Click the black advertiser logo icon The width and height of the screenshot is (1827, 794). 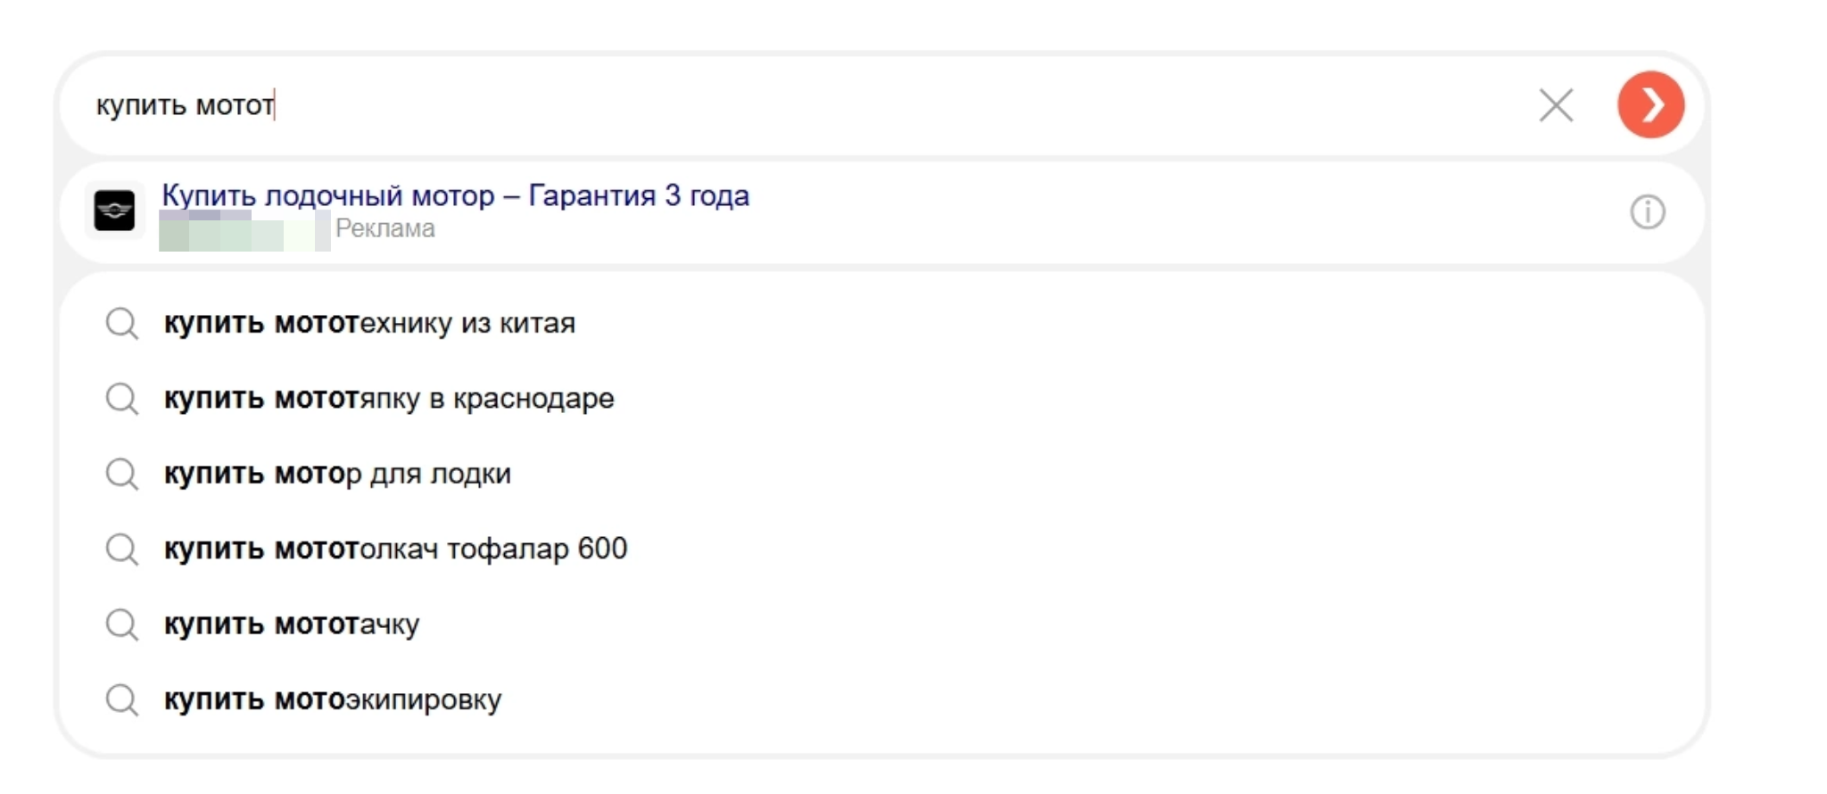tap(114, 211)
